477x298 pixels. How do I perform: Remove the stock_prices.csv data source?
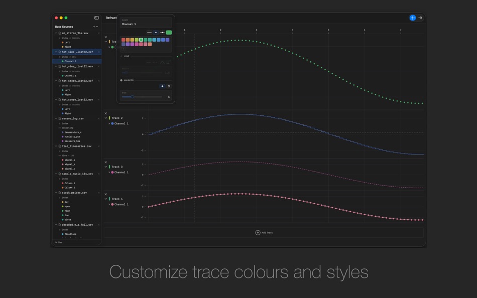point(98,193)
